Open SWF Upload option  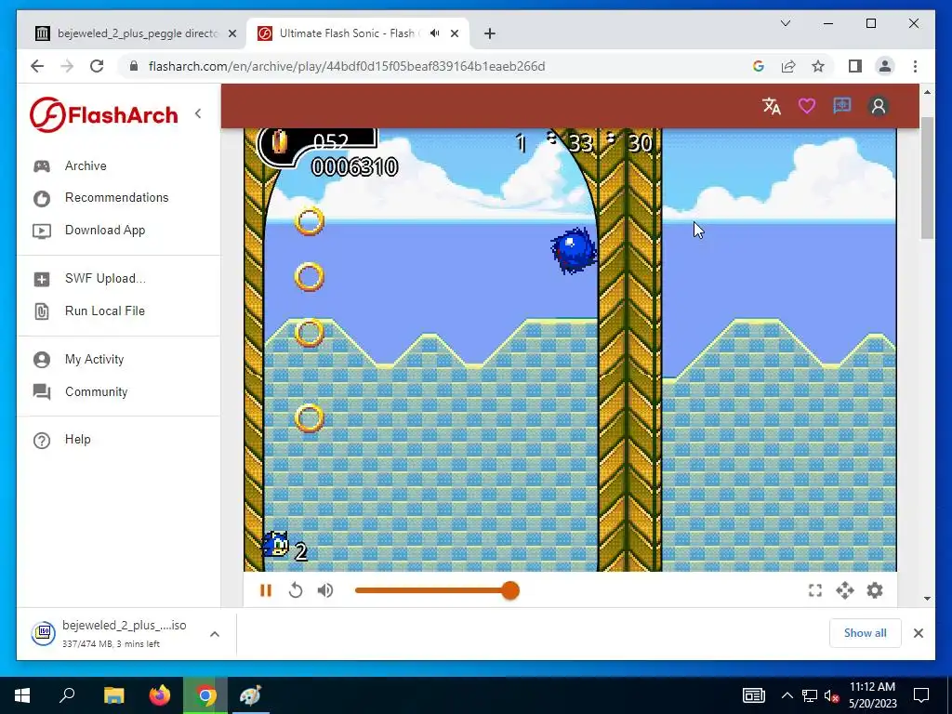105,279
